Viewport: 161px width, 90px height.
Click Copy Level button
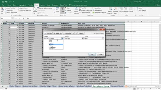coord(67,33)
